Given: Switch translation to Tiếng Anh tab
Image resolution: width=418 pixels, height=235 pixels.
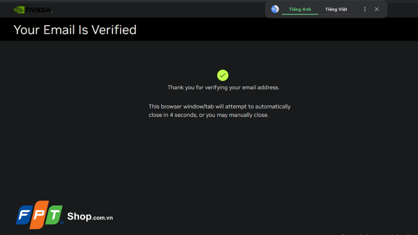Looking at the screenshot, I should coord(300,9).
